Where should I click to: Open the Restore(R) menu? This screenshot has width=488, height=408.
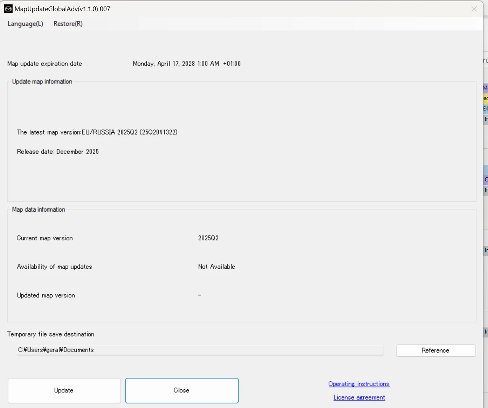(x=68, y=24)
